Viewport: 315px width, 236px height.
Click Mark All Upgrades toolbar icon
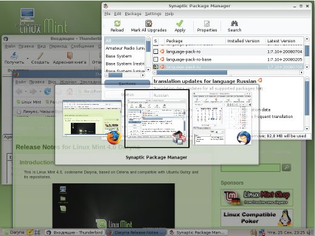tap(149, 24)
